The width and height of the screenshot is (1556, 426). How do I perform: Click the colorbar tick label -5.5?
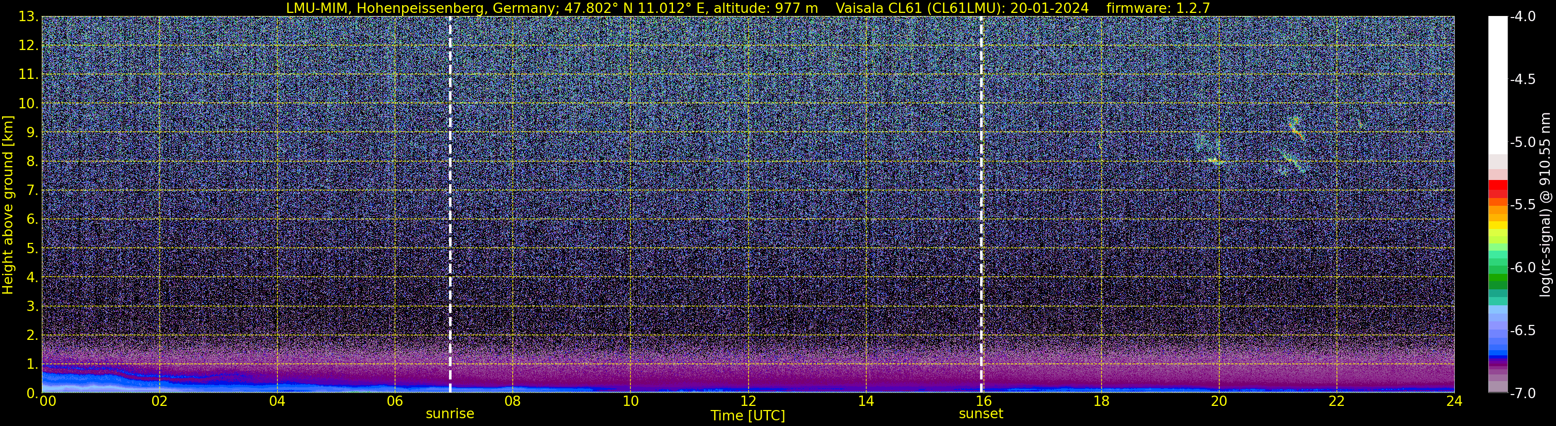(1523, 205)
